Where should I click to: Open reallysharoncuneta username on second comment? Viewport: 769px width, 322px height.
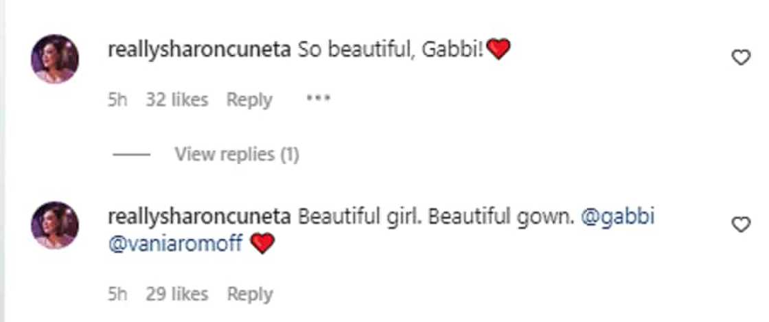click(200, 217)
